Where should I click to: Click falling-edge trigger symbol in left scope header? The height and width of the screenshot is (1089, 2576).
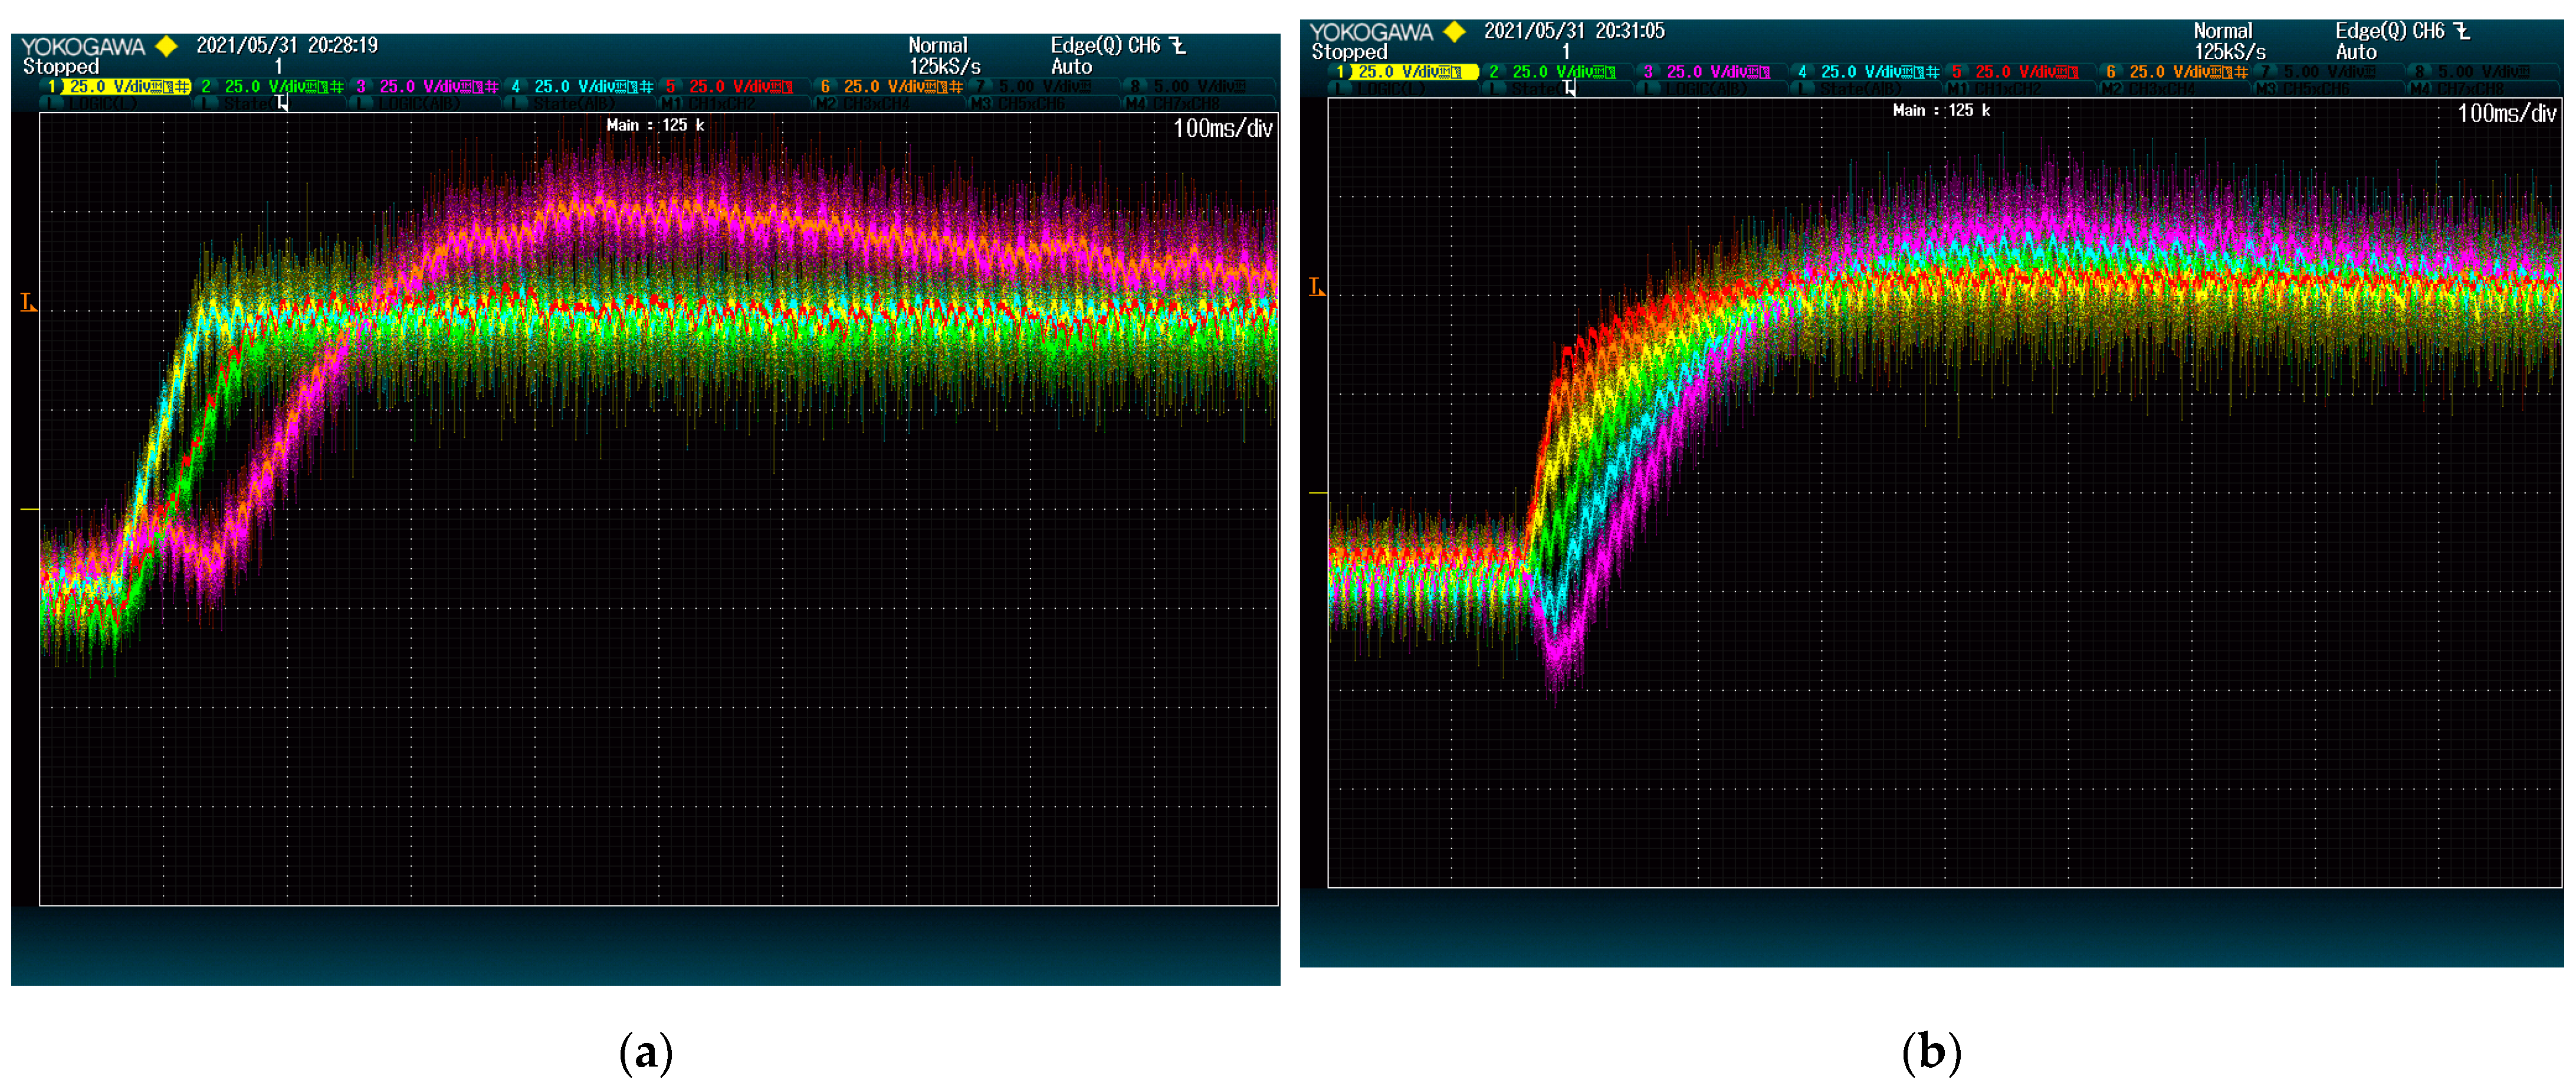pyautogui.click(x=1178, y=46)
